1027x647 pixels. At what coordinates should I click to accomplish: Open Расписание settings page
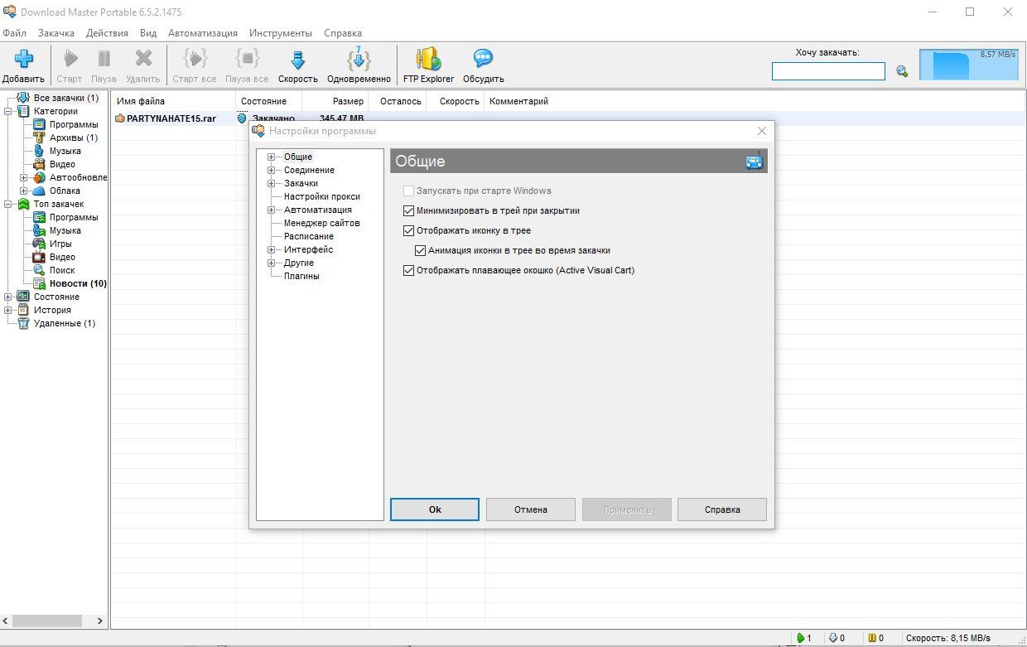click(309, 236)
